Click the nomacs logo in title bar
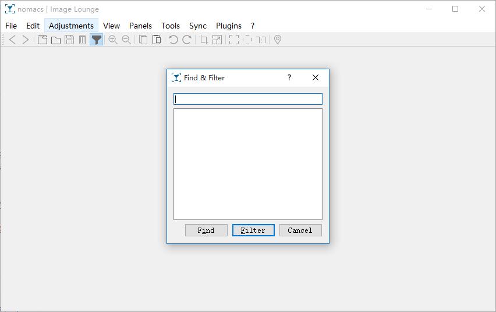The width and height of the screenshot is (496, 312). (x=10, y=9)
